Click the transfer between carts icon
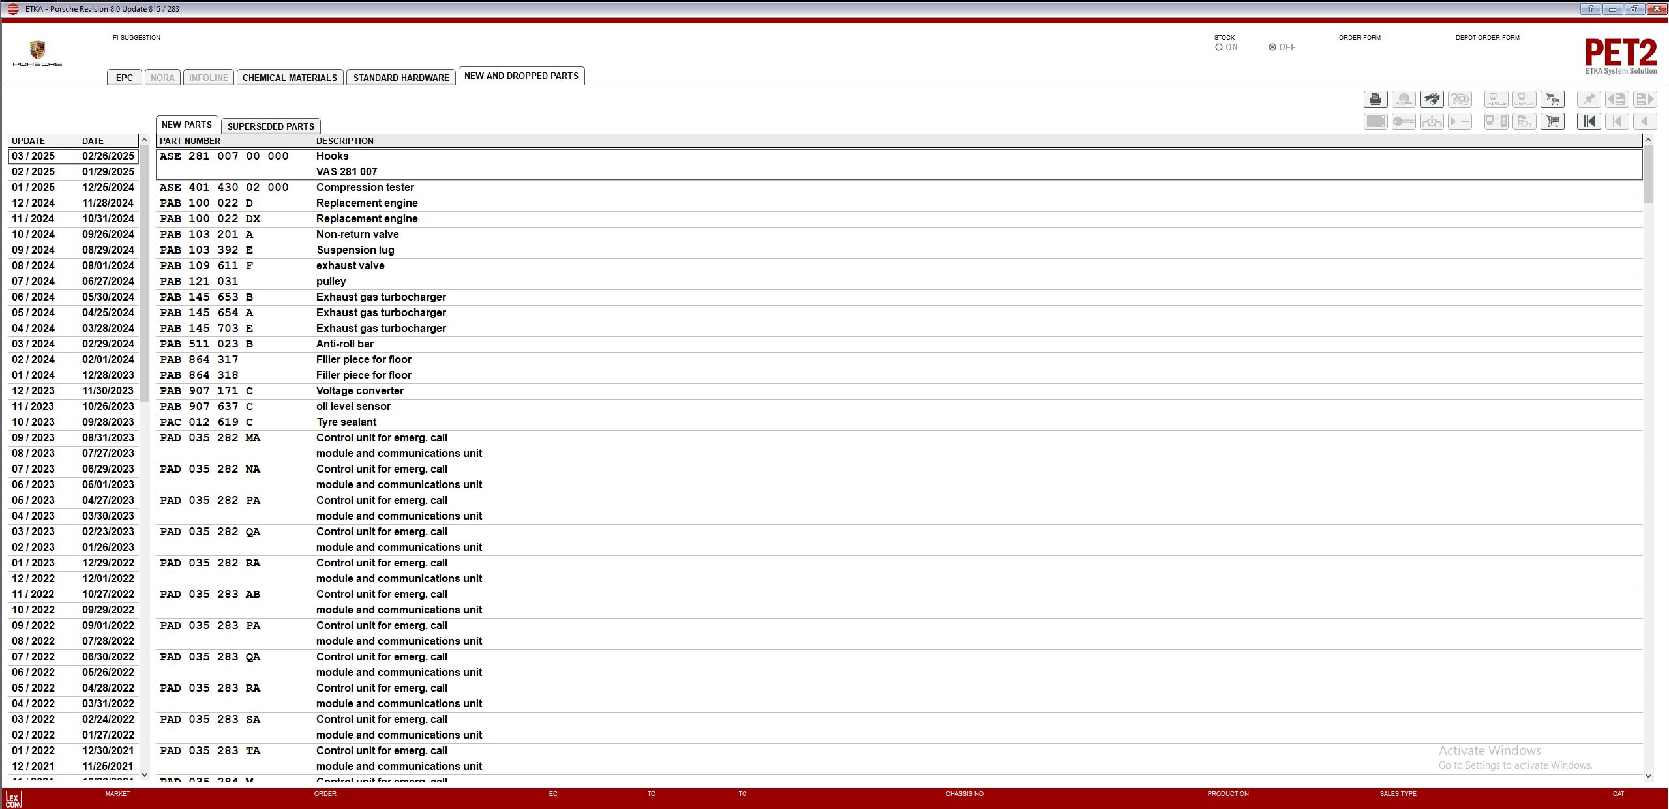 click(x=1553, y=98)
